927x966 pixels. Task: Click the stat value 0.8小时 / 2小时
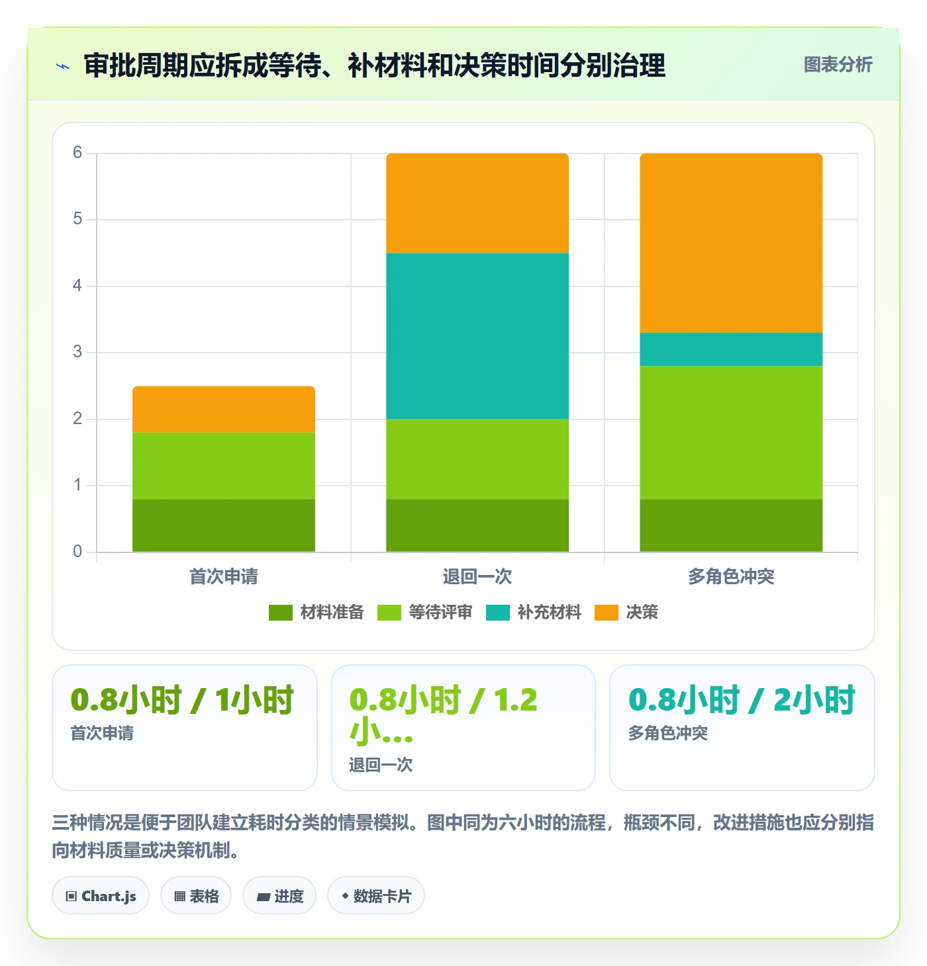coord(742,700)
